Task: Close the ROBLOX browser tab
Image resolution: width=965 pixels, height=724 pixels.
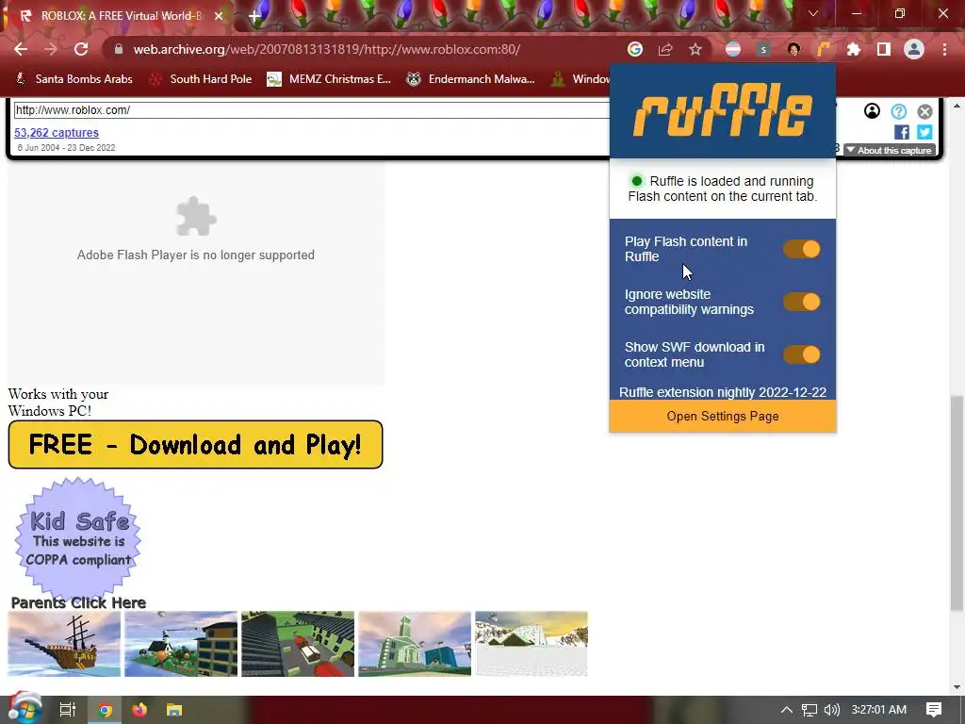Action: tap(219, 16)
